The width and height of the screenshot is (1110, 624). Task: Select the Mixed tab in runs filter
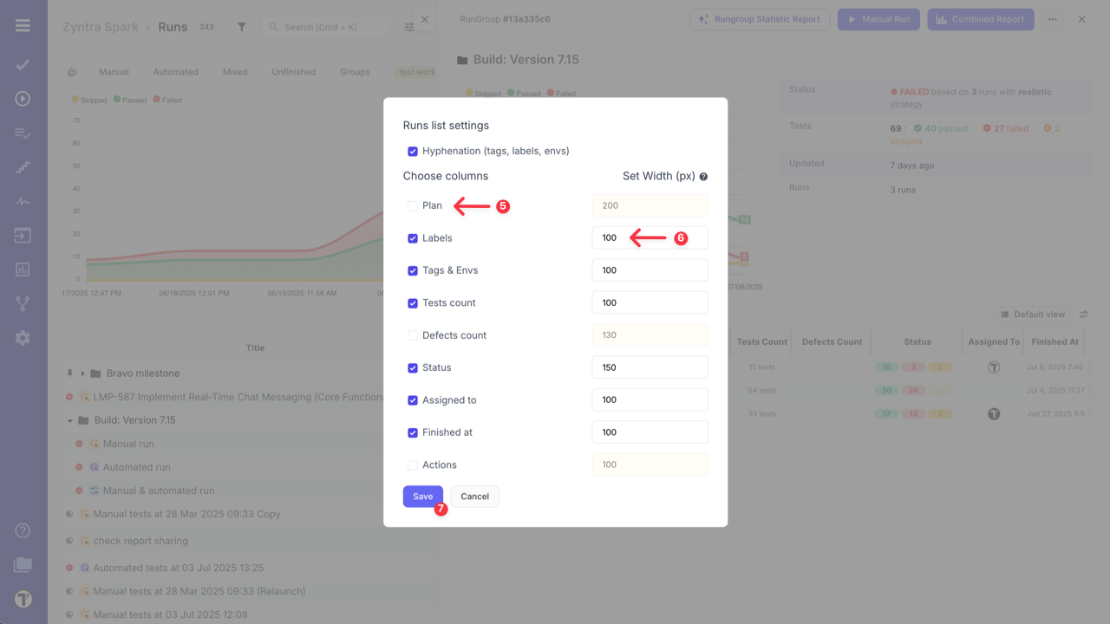(x=234, y=71)
